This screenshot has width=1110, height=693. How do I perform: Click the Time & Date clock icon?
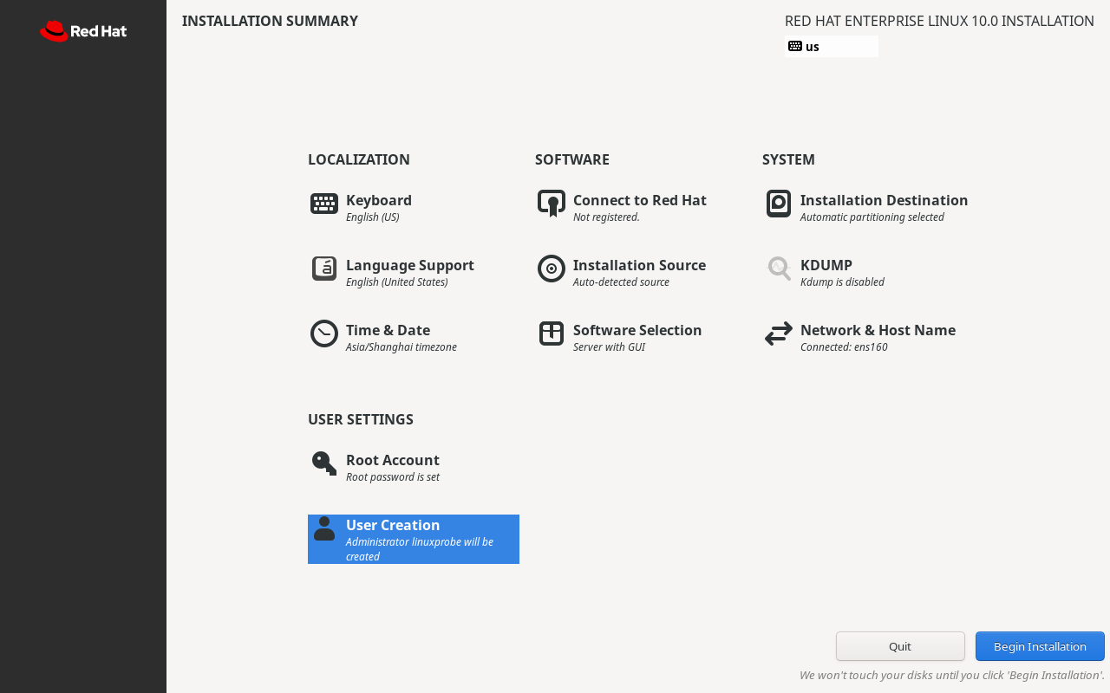pyautogui.click(x=324, y=334)
